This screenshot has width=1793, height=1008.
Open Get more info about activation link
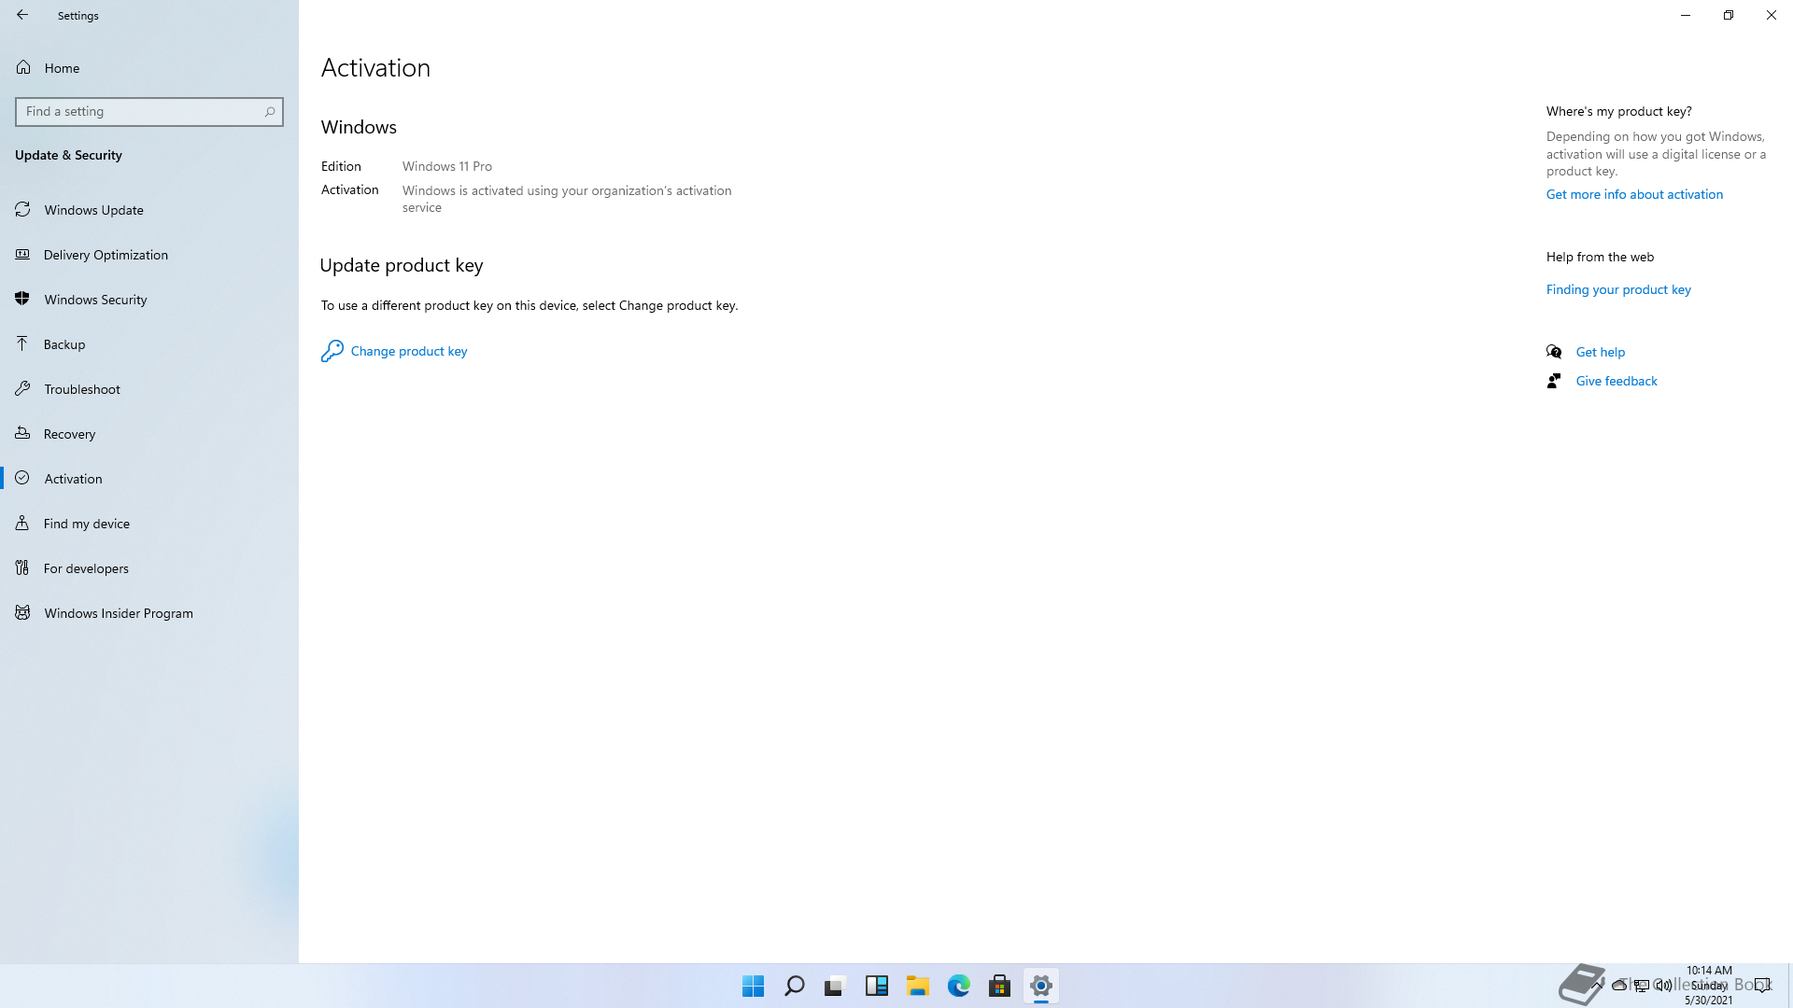click(1634, 194)
